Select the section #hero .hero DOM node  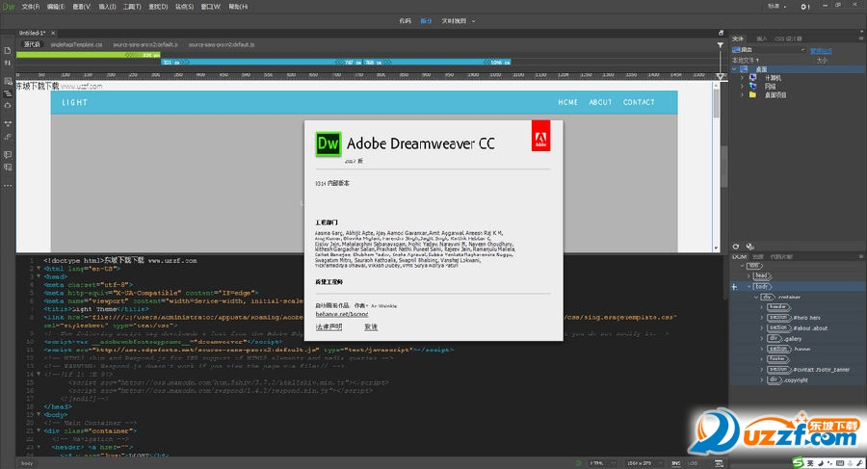pyautogui.click(x=794, y=318)
